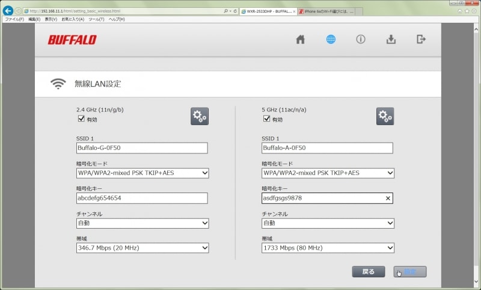Click the 2.4 GHz SSID 1 field
The image size is (481, 290).
pyautogui.click(x=142, y=148)
